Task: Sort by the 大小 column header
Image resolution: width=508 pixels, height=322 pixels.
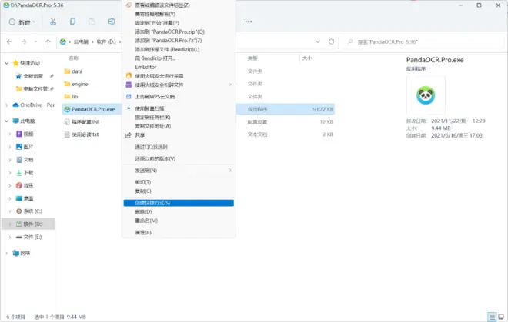Action: (307, 58)
